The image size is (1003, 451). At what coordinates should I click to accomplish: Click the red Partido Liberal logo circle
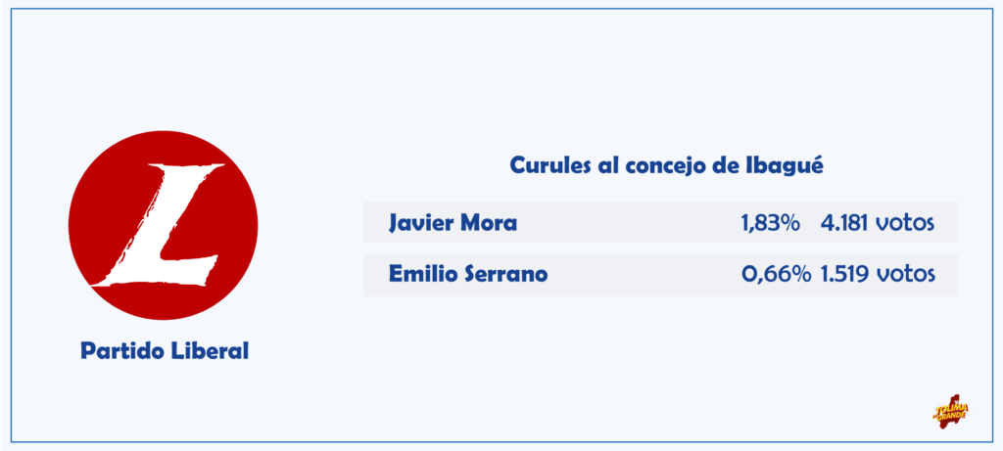[x=164, y=225]
